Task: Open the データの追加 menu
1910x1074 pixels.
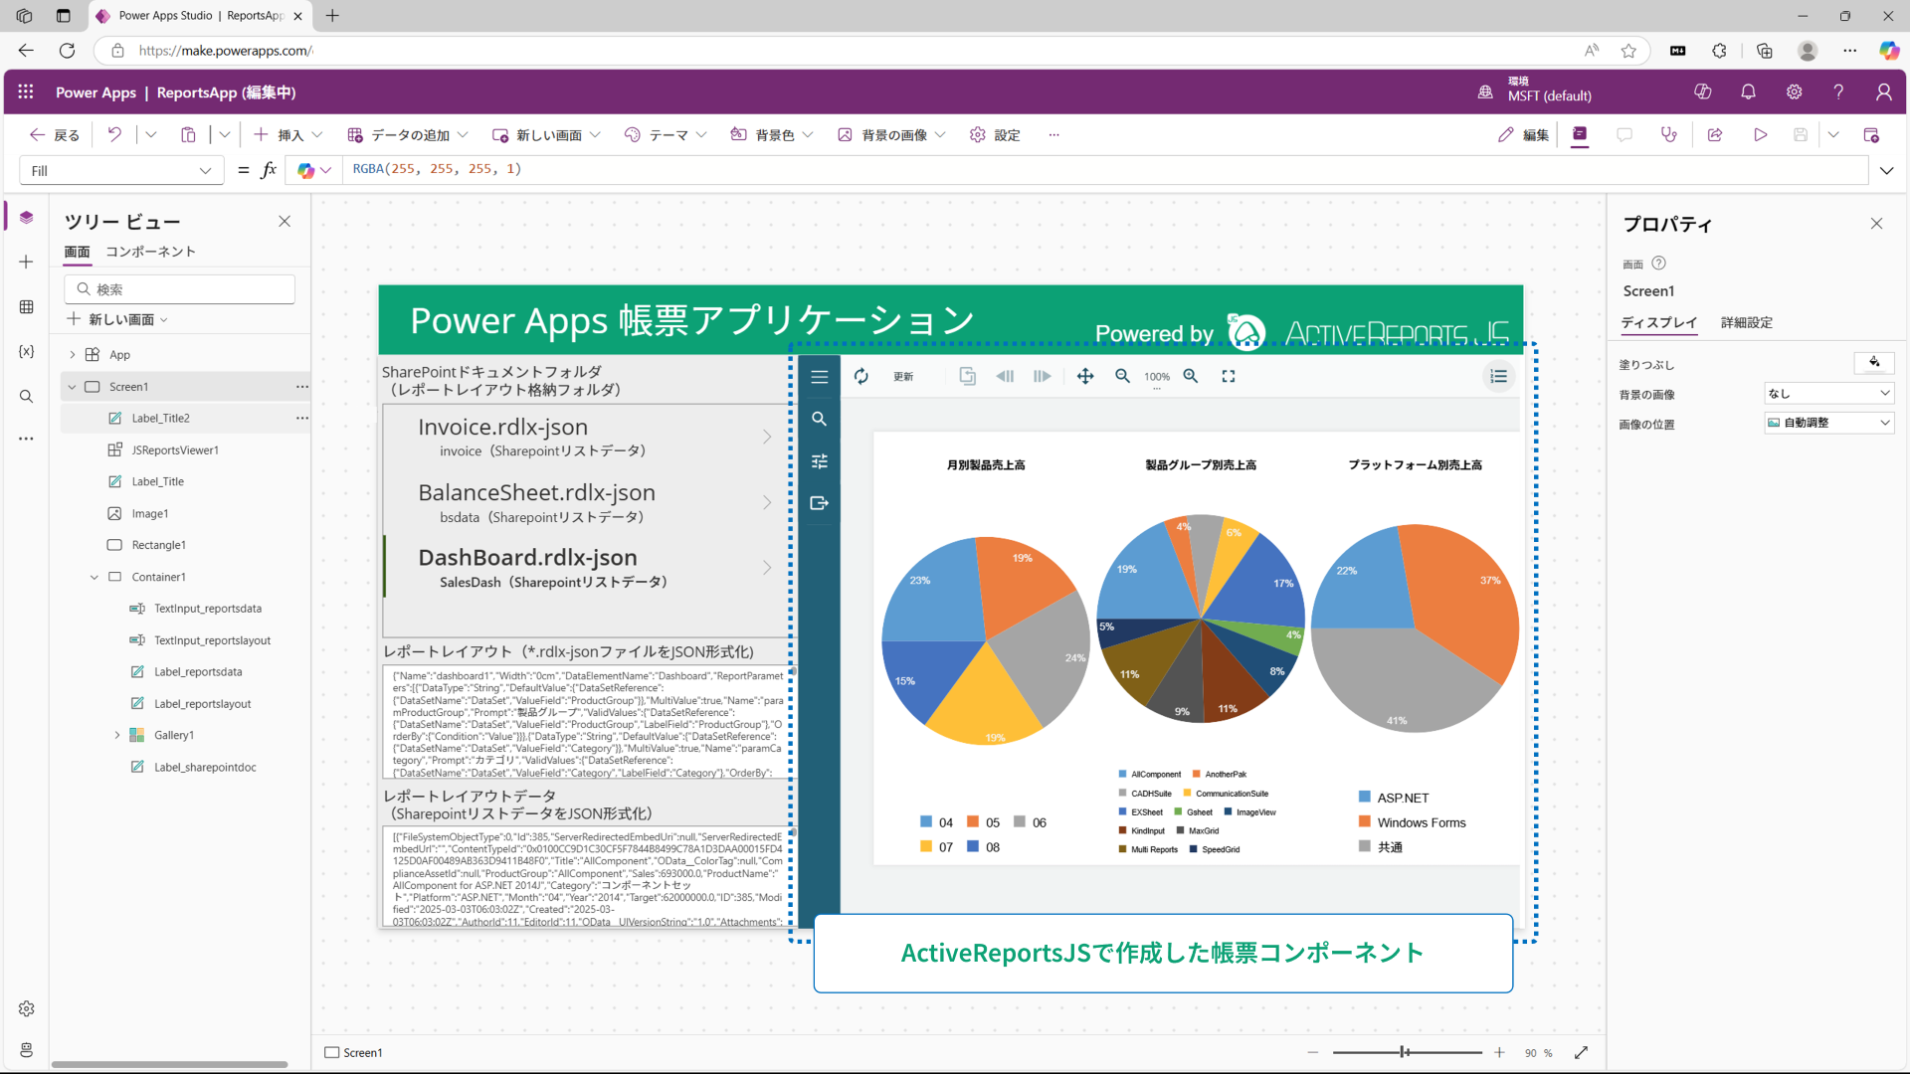Action: tap(408, 134)
